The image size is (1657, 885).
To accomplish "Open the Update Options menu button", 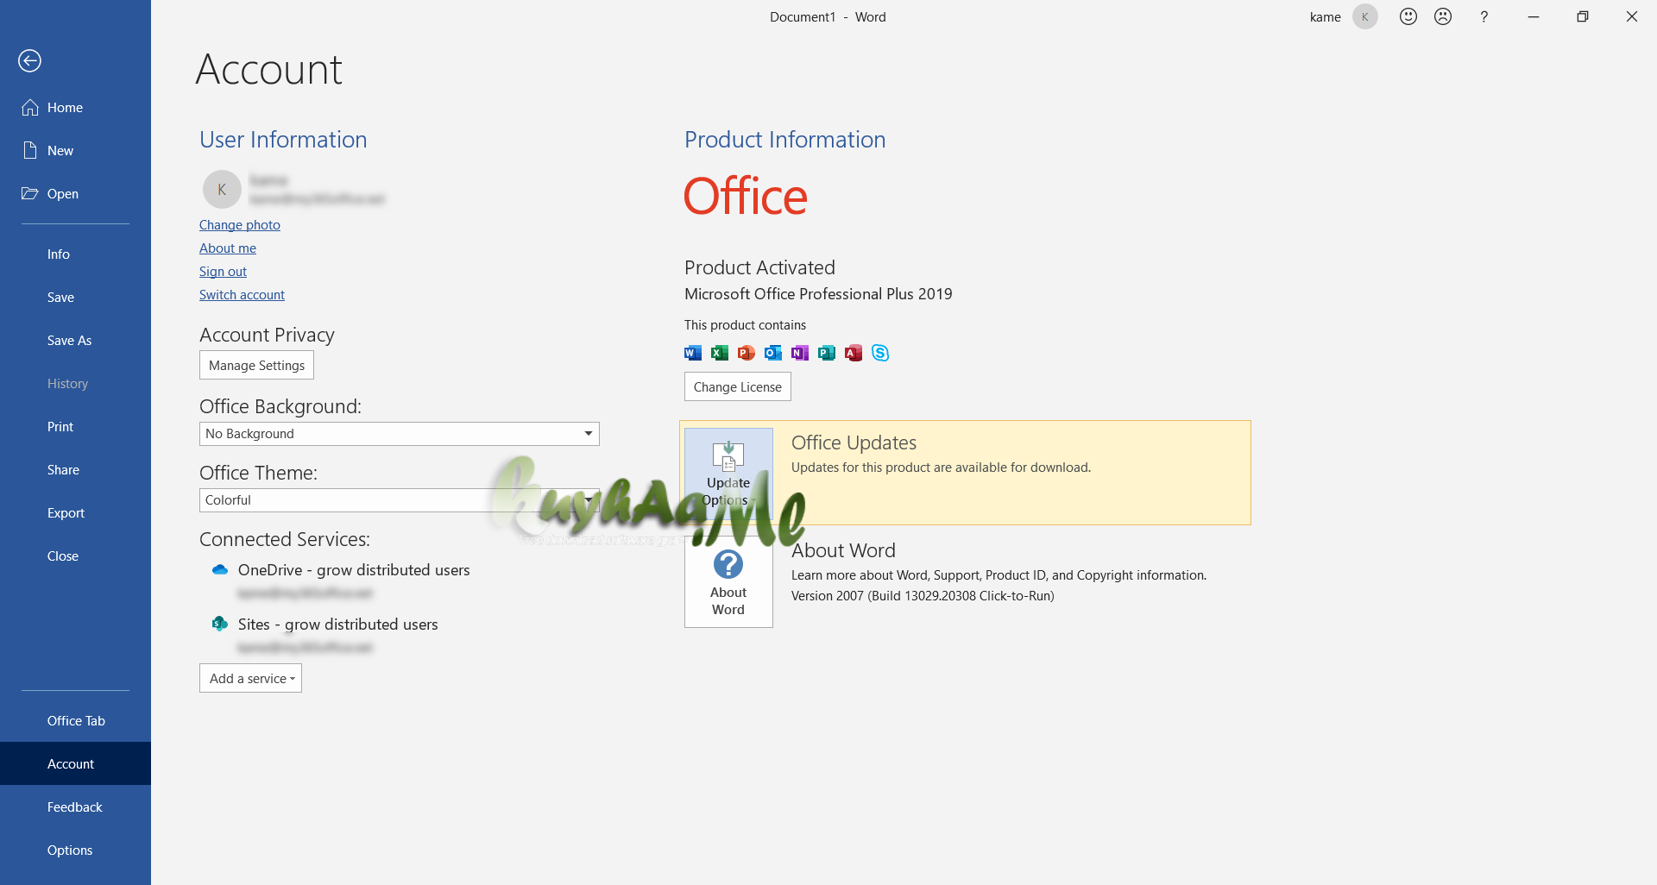I will tap(728, 473).
